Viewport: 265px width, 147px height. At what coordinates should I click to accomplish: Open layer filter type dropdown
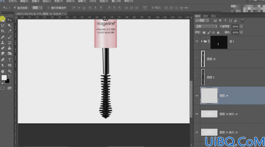pos(202,21)
